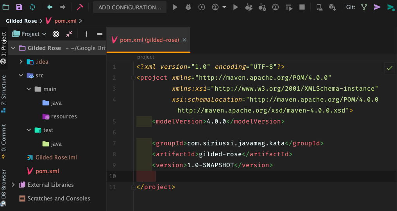The image size is (397, 211).
Task: Click the Synchronize reload icon
Action: pyautogui.click(x=32, y=7)
